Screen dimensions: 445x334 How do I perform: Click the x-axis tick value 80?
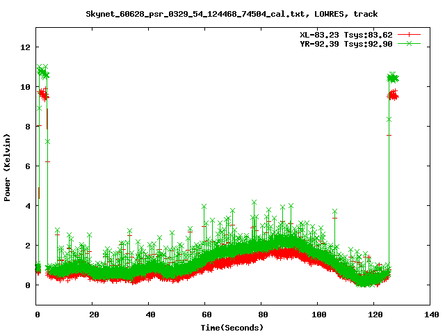click(263, 315)
